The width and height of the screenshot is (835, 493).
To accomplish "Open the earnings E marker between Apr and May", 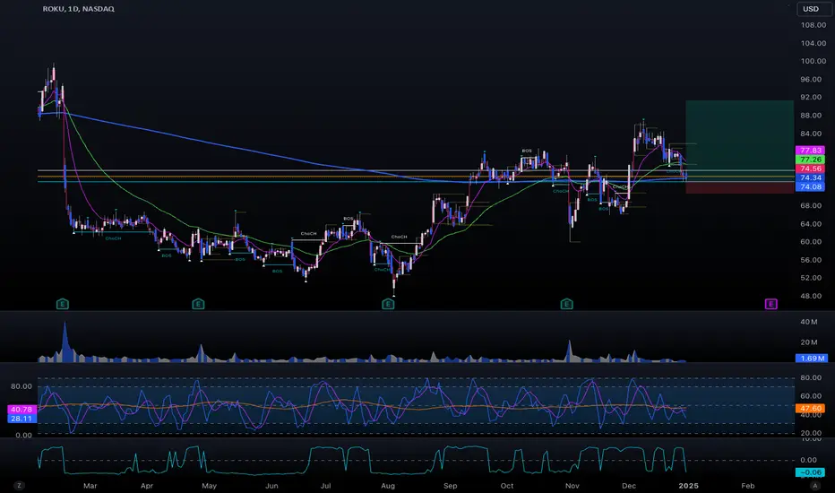I will [198, 304].
